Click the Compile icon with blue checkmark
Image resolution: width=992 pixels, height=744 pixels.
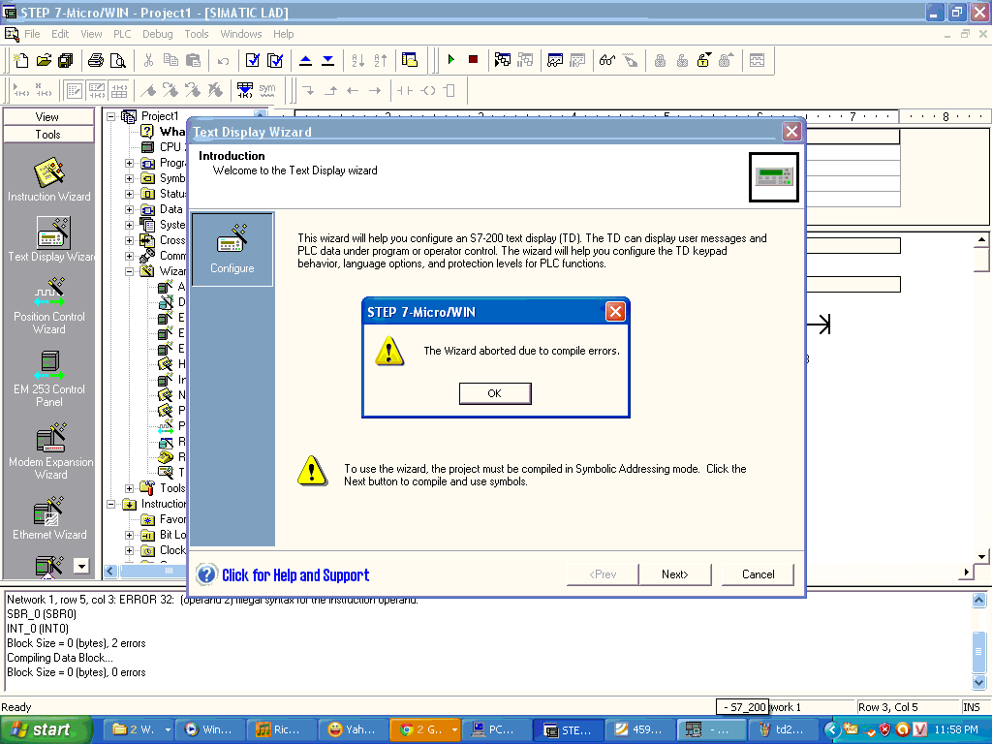(x=253, y=60)
